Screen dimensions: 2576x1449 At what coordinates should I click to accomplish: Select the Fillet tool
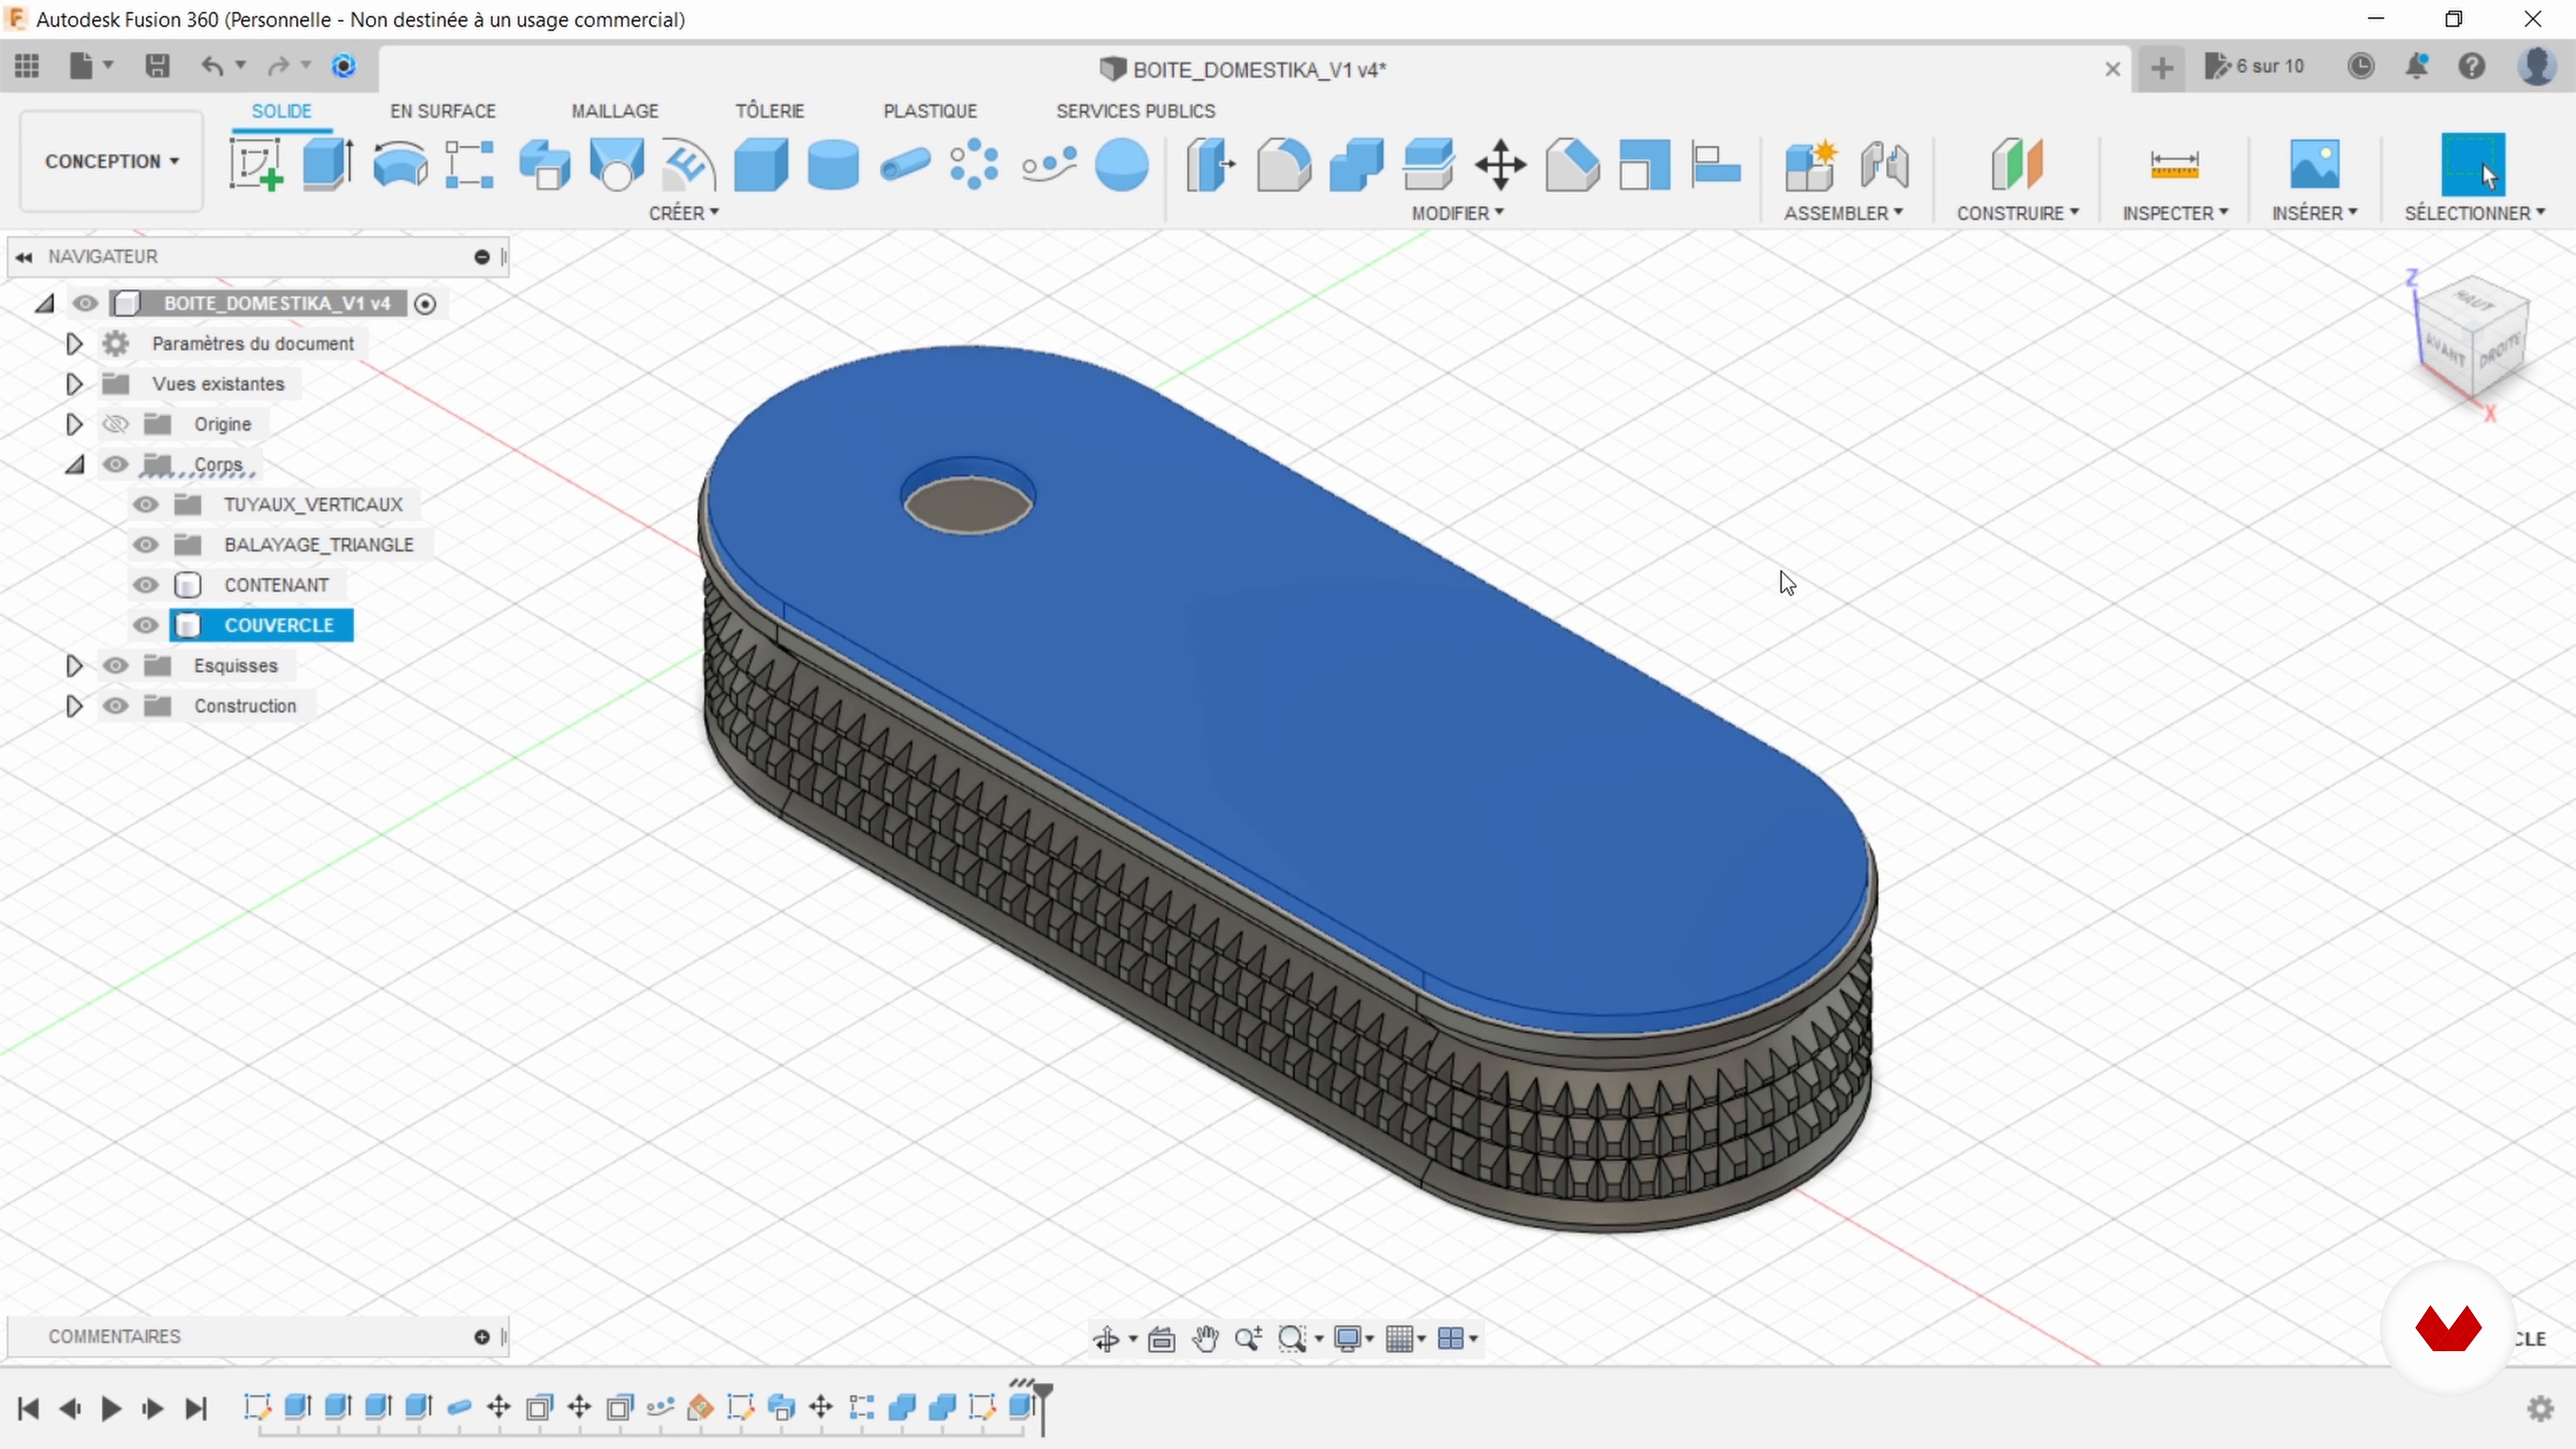pos(1283,164)
